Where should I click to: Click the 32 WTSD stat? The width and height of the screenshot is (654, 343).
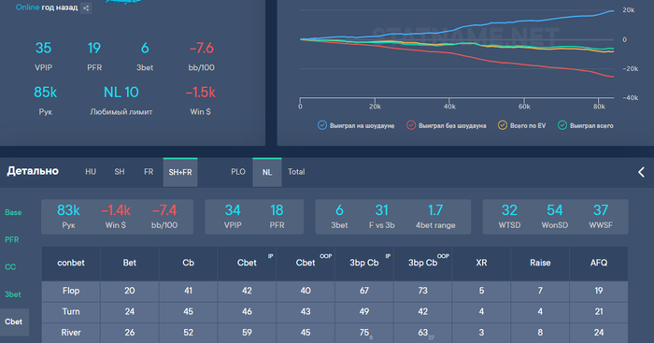(x=509, y=217)
